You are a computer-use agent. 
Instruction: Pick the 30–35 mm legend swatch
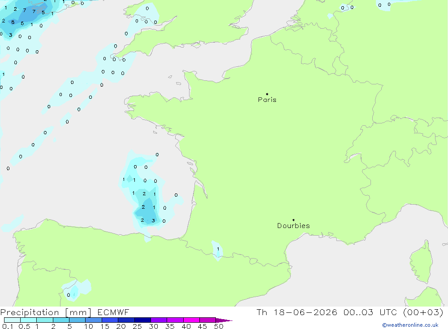(x=159, y=320)
